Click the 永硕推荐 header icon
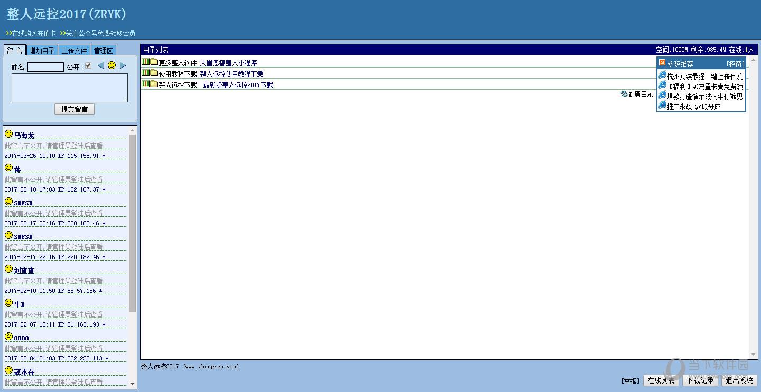This screenshot has height=392, width=761. [x=662, y=63]
